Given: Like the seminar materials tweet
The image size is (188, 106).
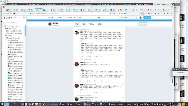Looking at the screenshot, I should click(95, 92).
